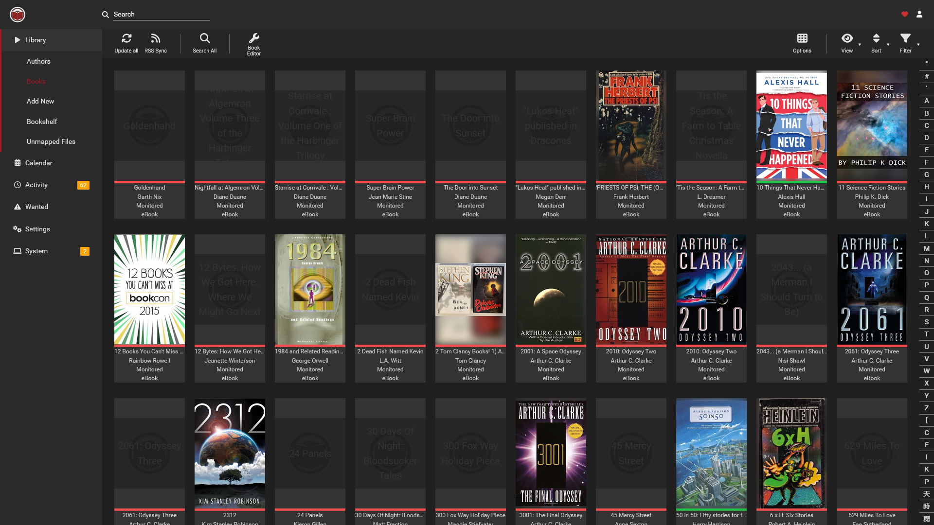934x525 pixels.
Task: Open the View eye dropdown
Action: click(847, 38)
